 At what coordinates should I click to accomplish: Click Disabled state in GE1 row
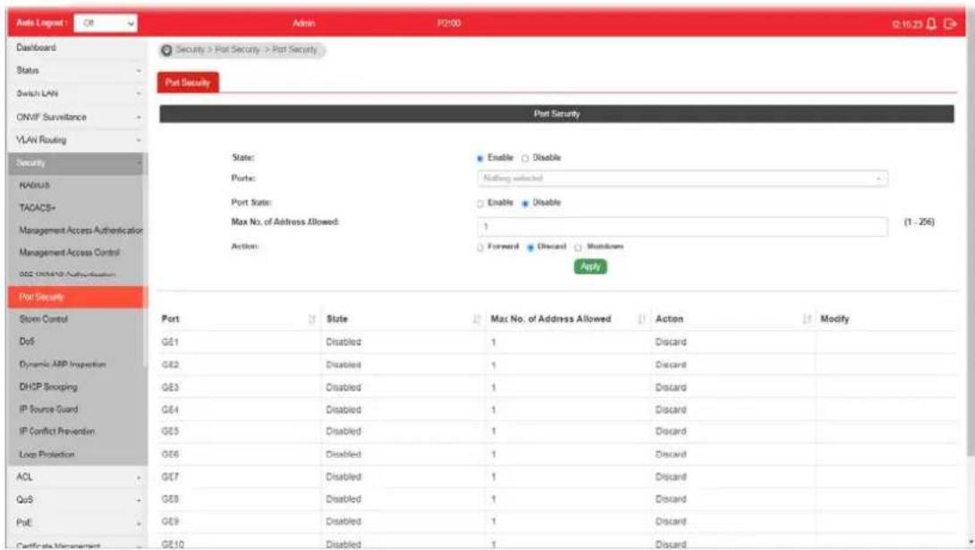pos(343,342)
